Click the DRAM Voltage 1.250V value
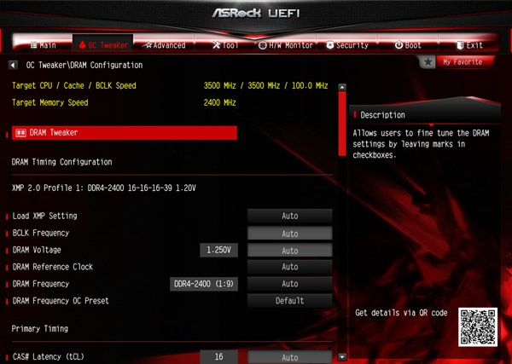This screenshot has height=364, width=512. coord(218,250)
